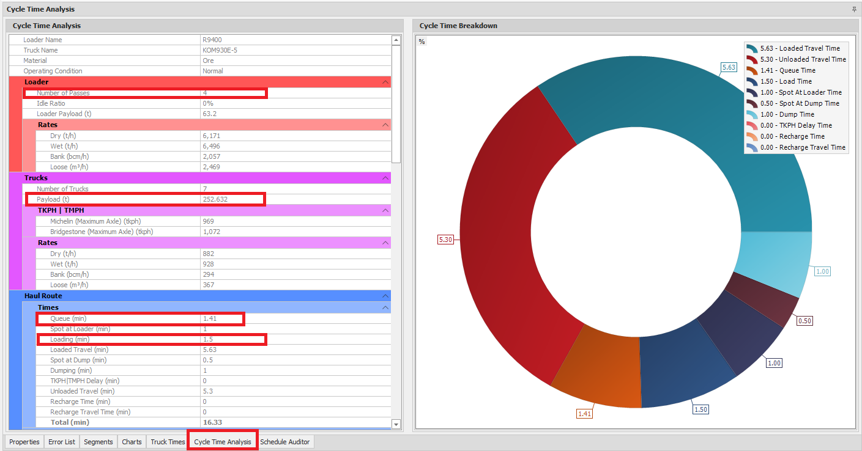Click the Queue Time legend icon

click(752, 70)
